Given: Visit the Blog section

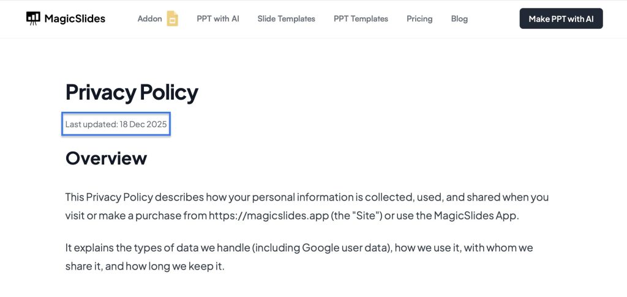Looking at the screenshot, I should [459, 19].
